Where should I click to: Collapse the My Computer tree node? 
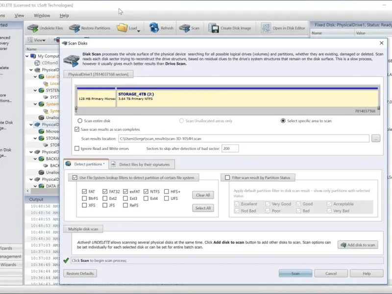[27, 56]
